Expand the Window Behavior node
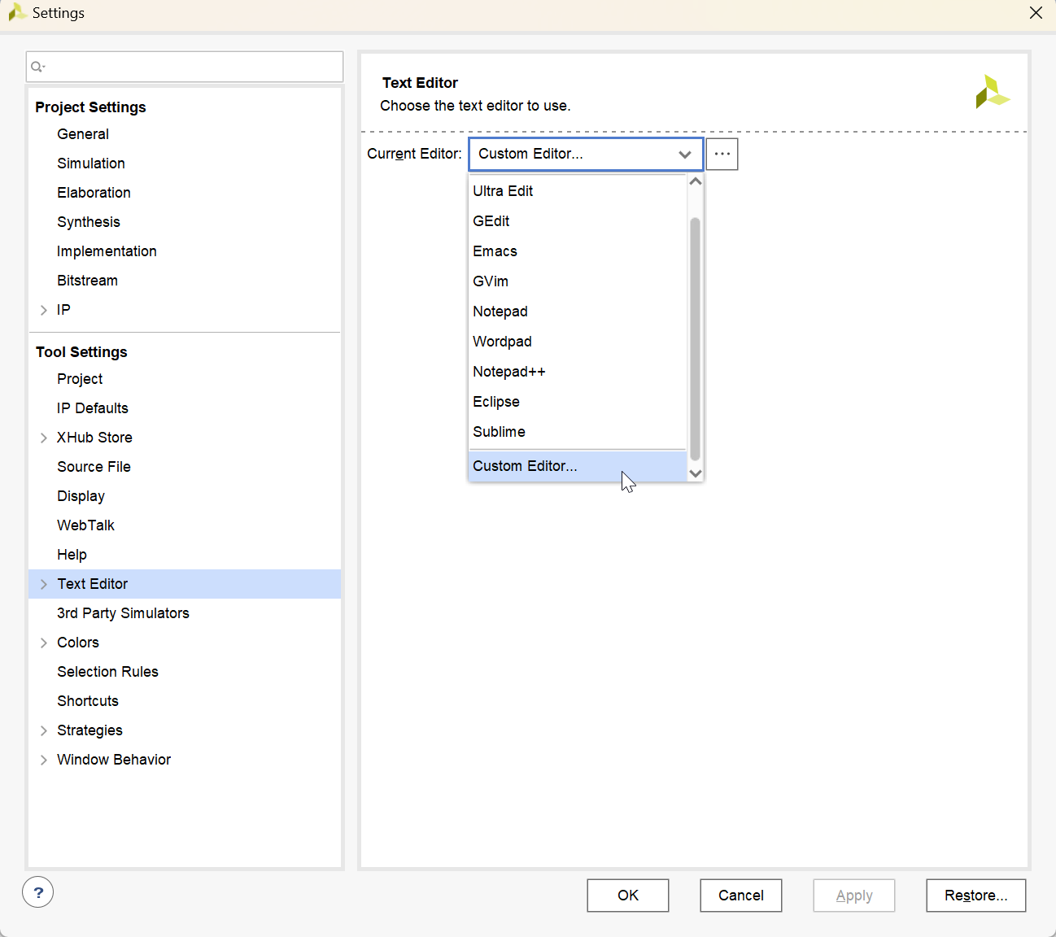1056x937 pixels. pyautogui.click(x=44, y=760)
